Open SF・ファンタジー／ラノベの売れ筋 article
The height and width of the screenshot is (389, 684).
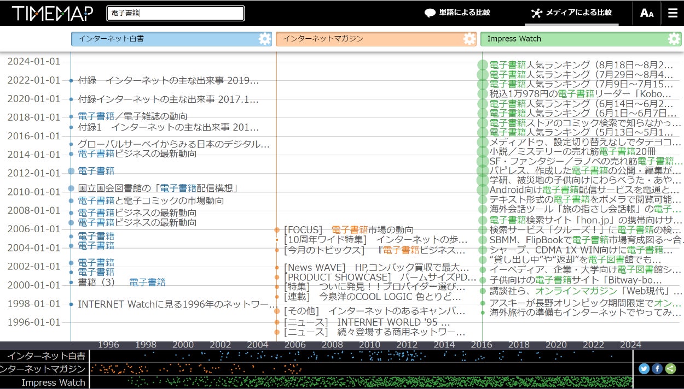click(586, 161)
